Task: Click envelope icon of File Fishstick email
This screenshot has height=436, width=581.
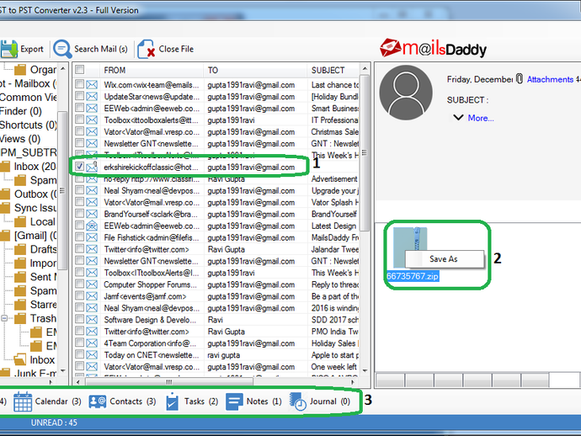Action: [x=92, y=238]
